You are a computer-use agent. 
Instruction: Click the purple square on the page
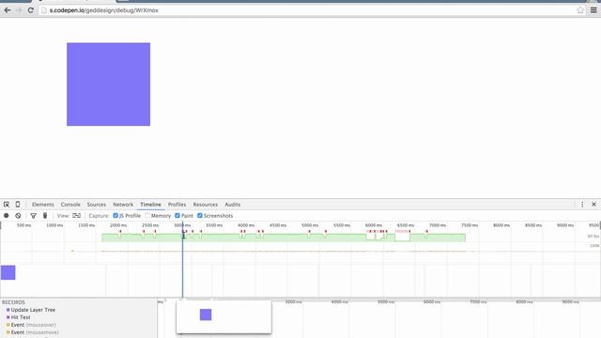point(109,84)
